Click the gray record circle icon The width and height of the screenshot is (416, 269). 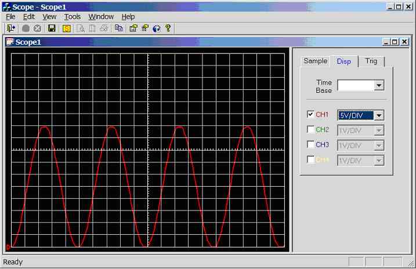pos(26,28)
